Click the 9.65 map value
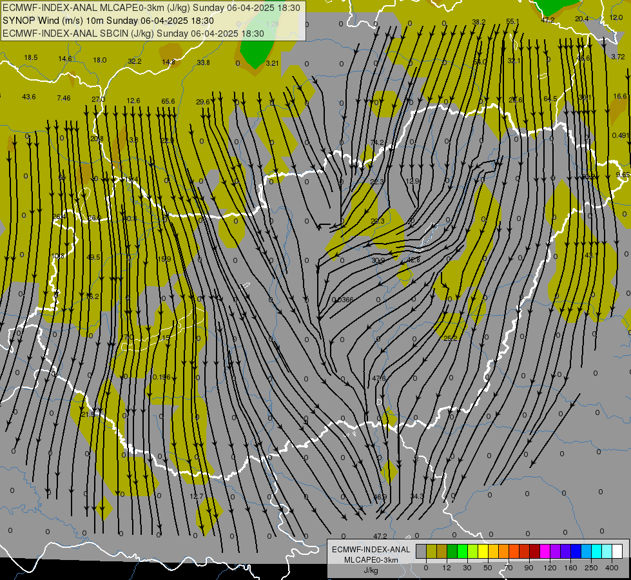Viewport: 631px width, 580px height. click(x=623, y=175)
